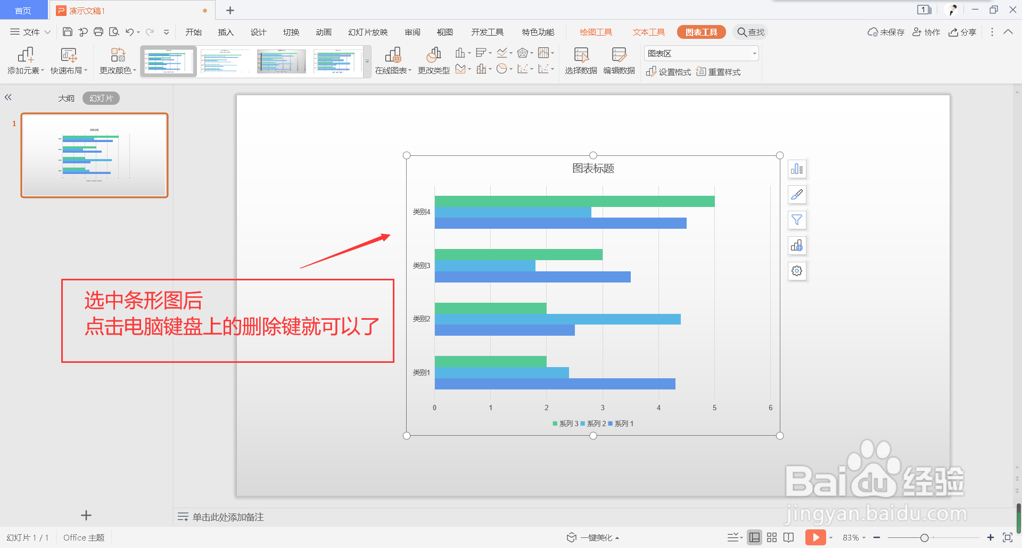The width and height of the screenshot is (1022, 548).
Task: Click 重置样式 button
Action: (x=718, y=72)
